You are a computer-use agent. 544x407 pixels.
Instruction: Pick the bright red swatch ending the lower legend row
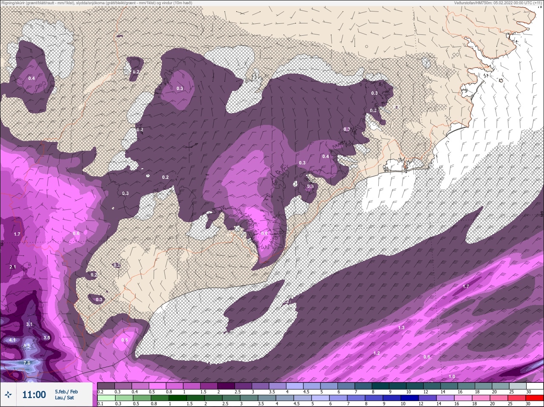click(x=534, y=398)
